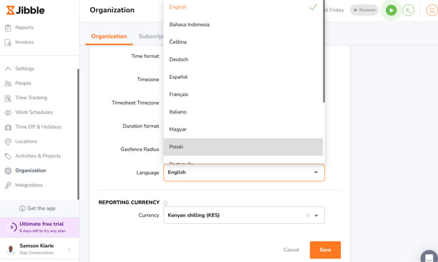Collapse the Settings section chevron
The height and width of the screenshot is (262, 438).
point(8,69)
